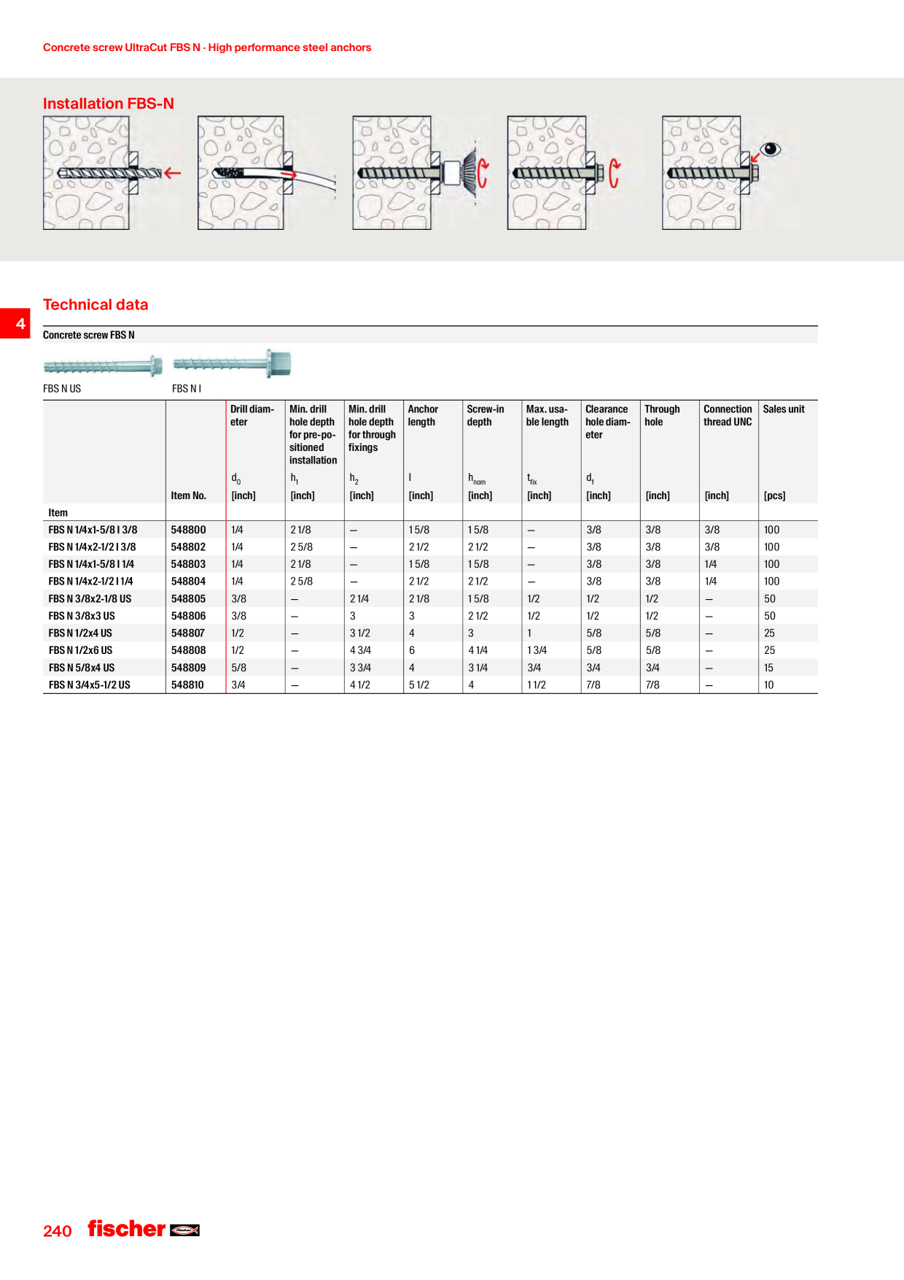Open the third installation image with socket driver
The height and width of the screenshot is (1280, 904).
click(421, 173)
